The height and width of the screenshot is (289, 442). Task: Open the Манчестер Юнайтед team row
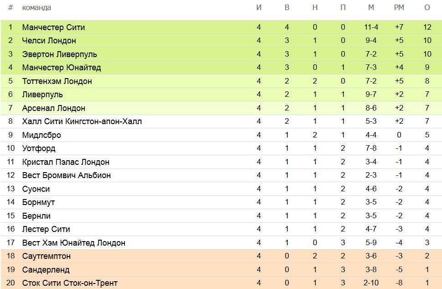point(61,68)
